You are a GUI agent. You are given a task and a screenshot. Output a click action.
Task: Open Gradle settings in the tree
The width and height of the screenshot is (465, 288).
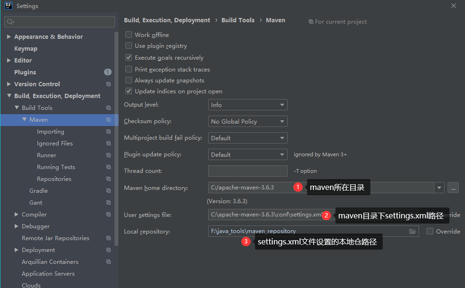(x=38, y=190)
